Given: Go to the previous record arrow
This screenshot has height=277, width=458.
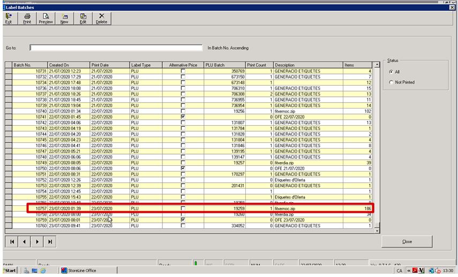Looking at the screenshot, I should (x=24, y=242).
